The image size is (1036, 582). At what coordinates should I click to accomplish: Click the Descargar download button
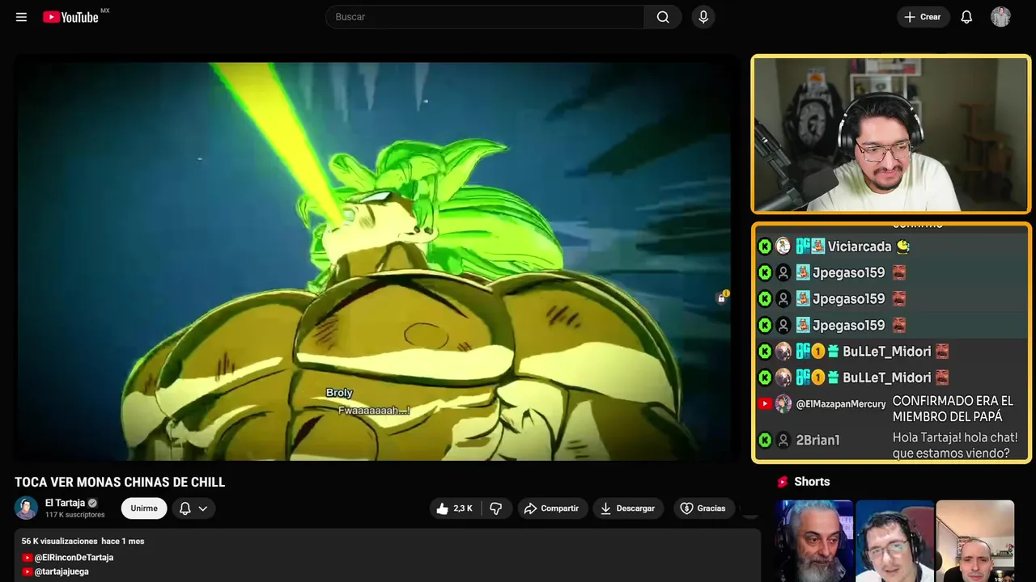(x=628, y=508)
